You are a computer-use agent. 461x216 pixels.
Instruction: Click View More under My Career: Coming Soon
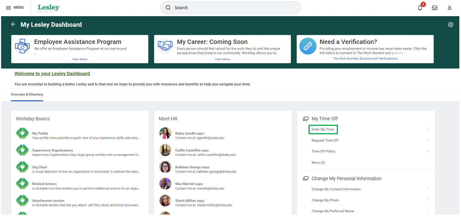222,59
